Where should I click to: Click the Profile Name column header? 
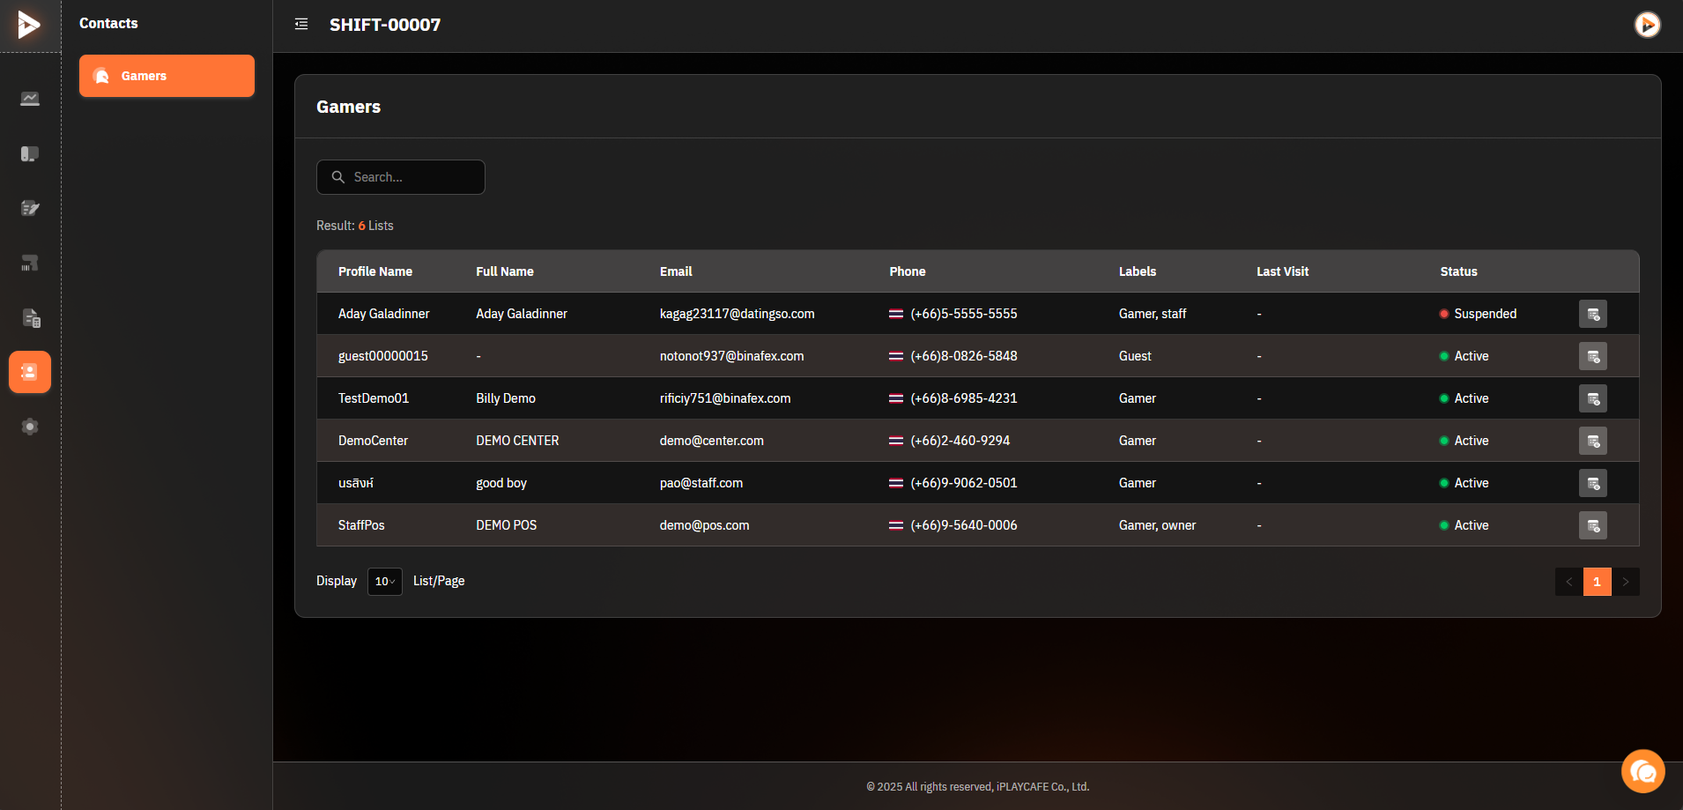pyautogui.click(x=375, y=271)
